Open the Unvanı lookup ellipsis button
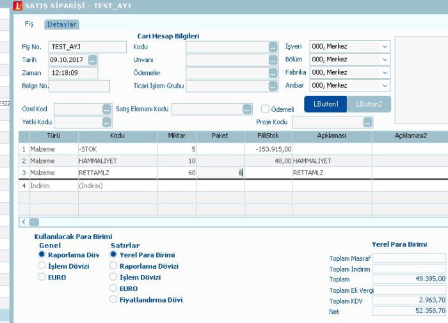Screen dimensions: 448x323 click(273, 60)
